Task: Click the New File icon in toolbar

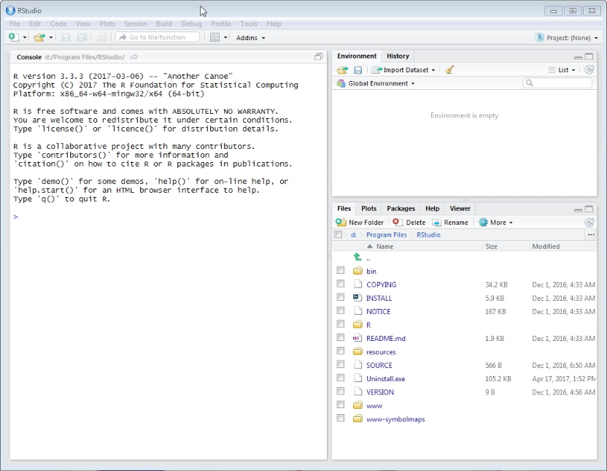Action: [14, 37]
